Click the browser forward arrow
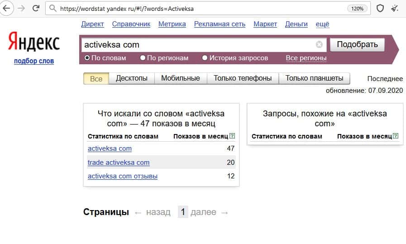The width and height of the screenshot is (406, 244). [21, 8]
